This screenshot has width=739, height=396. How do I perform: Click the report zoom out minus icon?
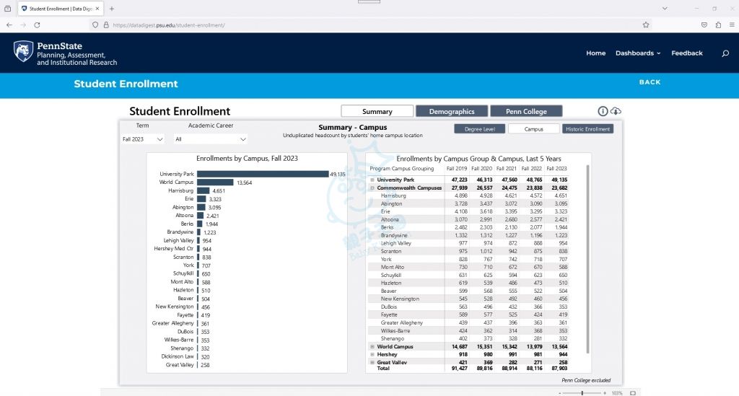(559, 392)
